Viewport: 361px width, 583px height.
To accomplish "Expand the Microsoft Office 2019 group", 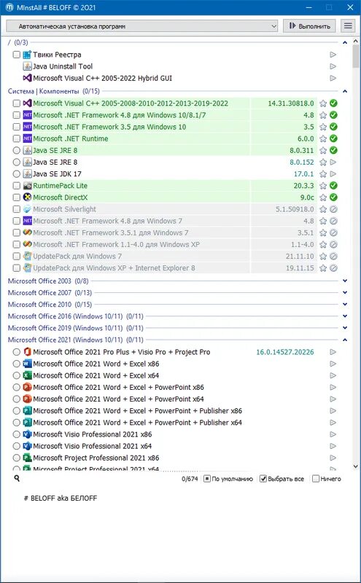I will (x=345, y=328).
